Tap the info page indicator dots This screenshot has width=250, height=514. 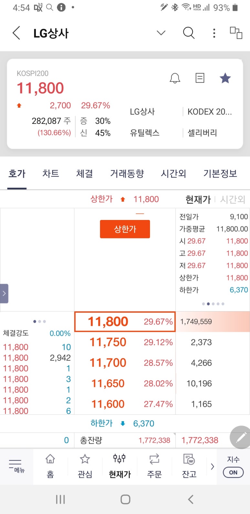(x=213, y=304)
